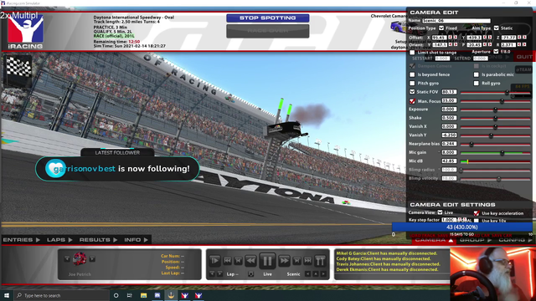Viewport: 536px width, 301px height.
Task: Click the Vanish Y value field
Action: (x=449, y=135)
